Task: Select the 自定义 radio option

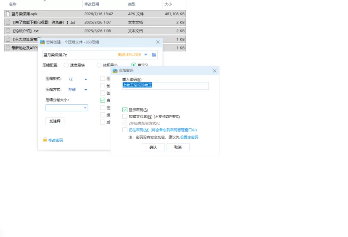Action: coord(134,65)
